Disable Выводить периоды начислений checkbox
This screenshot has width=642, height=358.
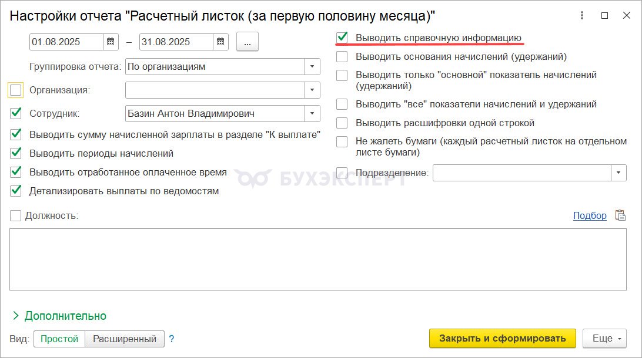[16, 153]
